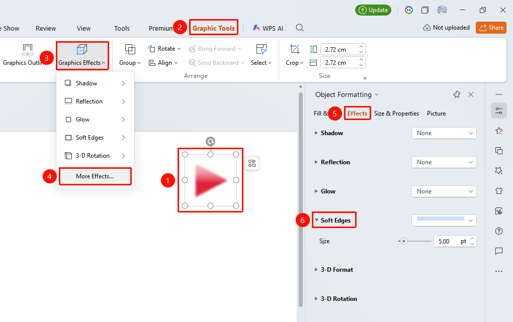Choose More Effects... from the menu
This screenshot has width=513, height=322.
95,176
